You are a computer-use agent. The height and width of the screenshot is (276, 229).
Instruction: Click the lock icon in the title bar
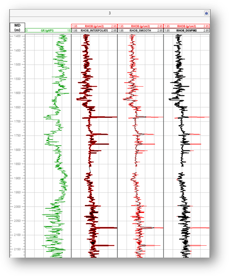coord(206,13)
